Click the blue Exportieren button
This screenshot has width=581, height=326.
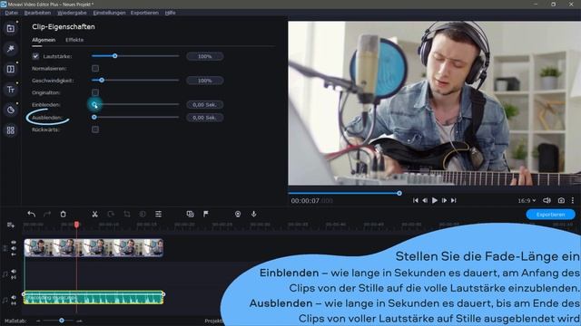551,215
